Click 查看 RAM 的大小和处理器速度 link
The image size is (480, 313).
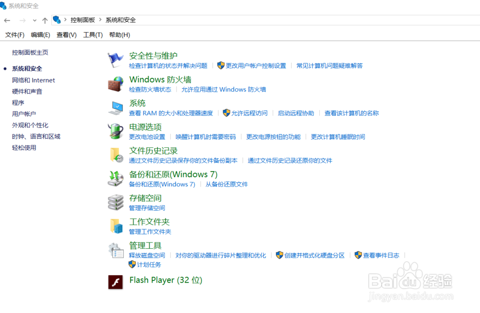171,113
